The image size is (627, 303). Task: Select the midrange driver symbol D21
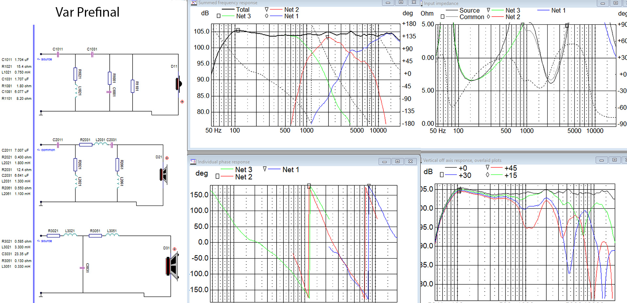click(x=164, y=174)
